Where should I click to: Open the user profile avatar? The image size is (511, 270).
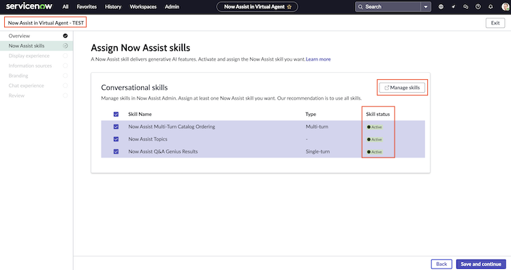pos(506,7)
